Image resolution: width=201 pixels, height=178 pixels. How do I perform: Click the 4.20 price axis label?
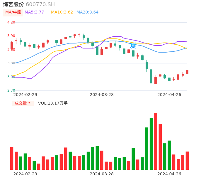coord(11,22)
